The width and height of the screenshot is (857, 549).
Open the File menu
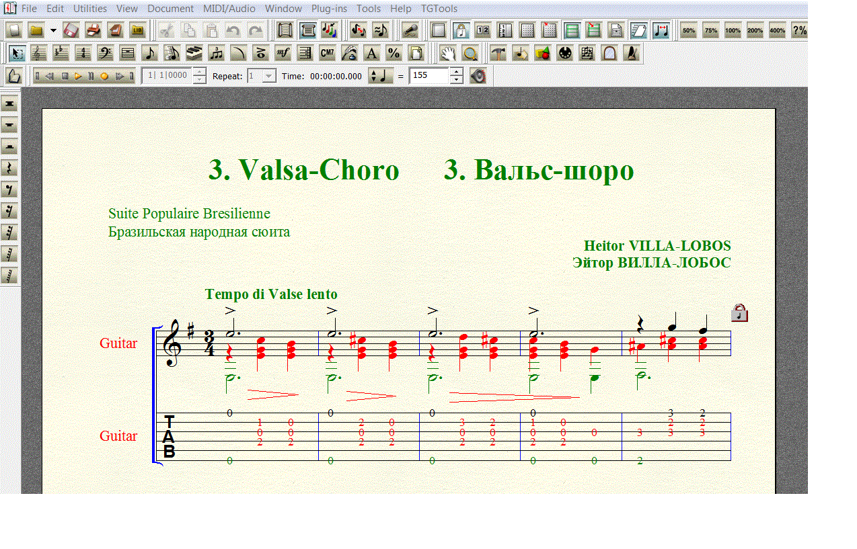[29, 9]
